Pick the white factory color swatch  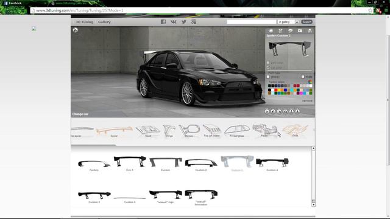point(311,86)
